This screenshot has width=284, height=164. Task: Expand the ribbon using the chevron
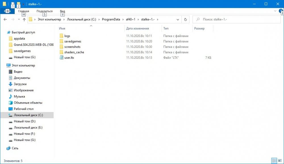pyautogui.click(x=275, y=11)
